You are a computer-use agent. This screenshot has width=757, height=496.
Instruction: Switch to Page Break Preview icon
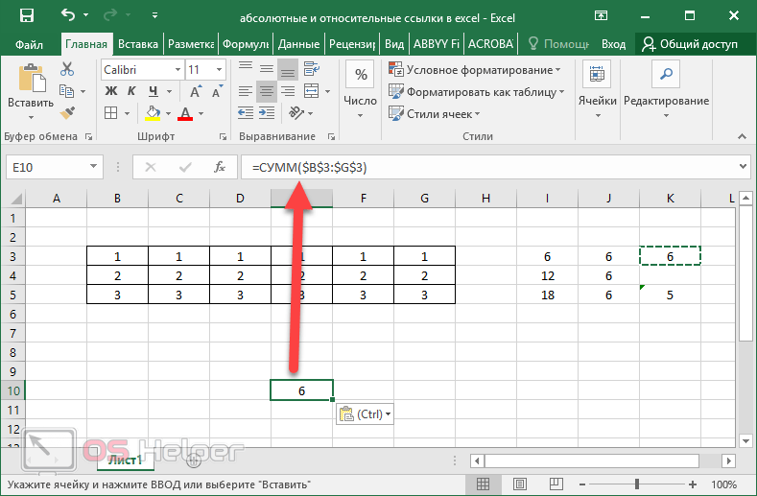pos(556,484)
